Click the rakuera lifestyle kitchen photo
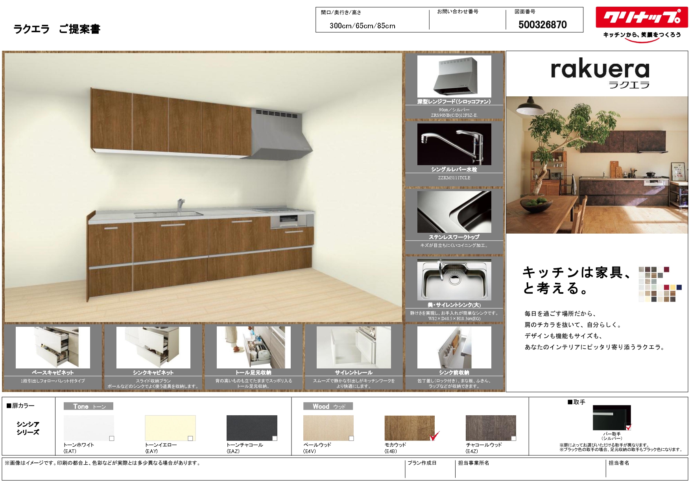This screenshot has height=488, width=690. [x=597, y=165]
